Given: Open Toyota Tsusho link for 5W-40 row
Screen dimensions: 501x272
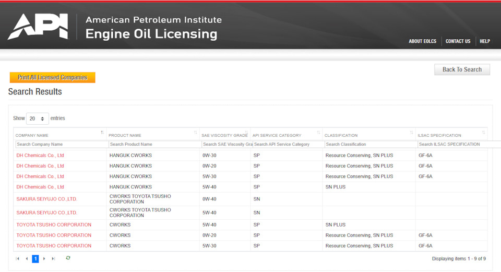Looking at the screenshot, I should tap(54, 224).
